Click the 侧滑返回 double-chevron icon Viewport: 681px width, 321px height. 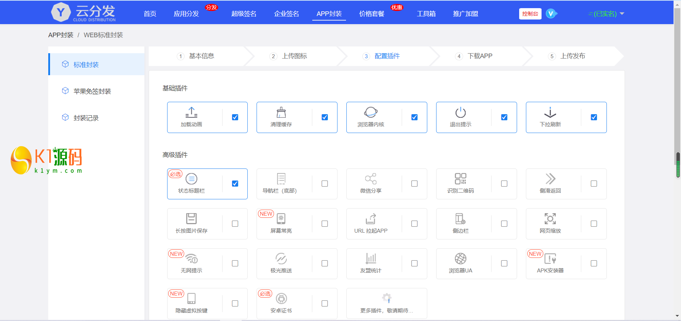(550, 179)
